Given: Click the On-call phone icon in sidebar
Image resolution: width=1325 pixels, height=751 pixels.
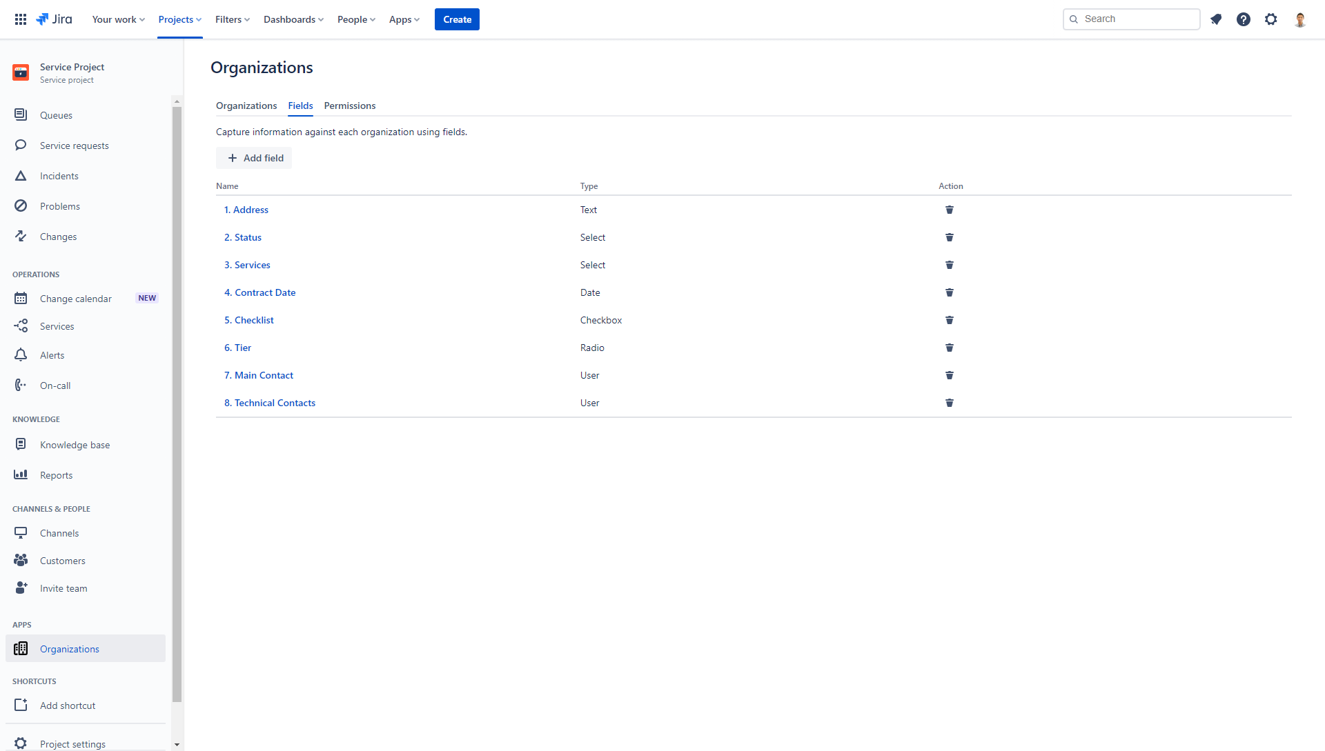Looking at the screenshot, I should pyautogui.click(x=21, y=385).
